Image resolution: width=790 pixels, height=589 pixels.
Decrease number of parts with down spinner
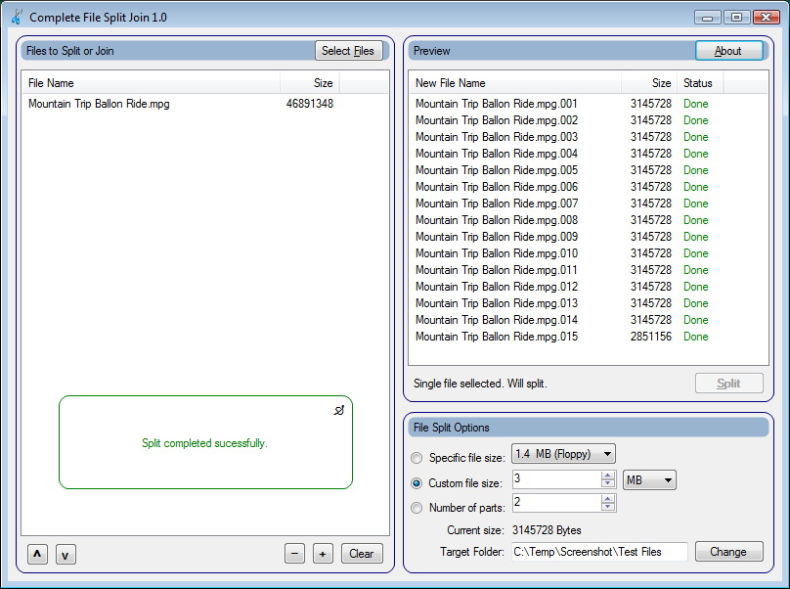(608, 507)
